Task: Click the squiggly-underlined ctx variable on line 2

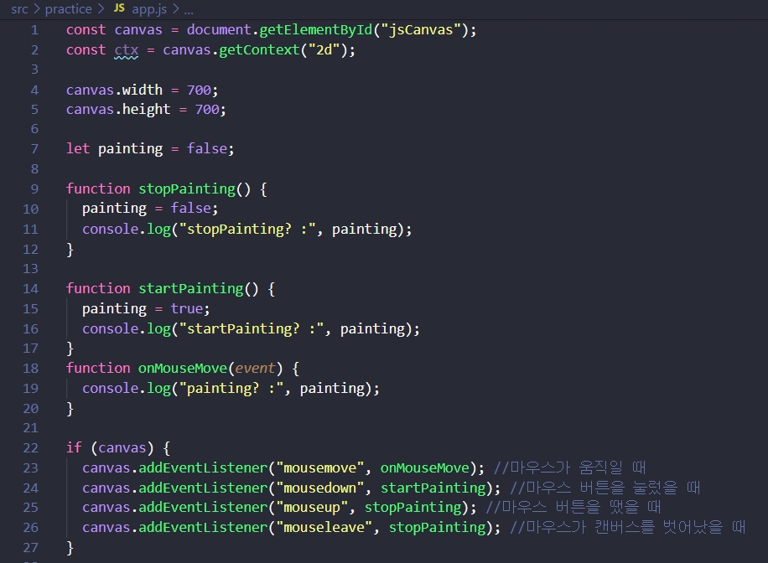Action: 126,49
